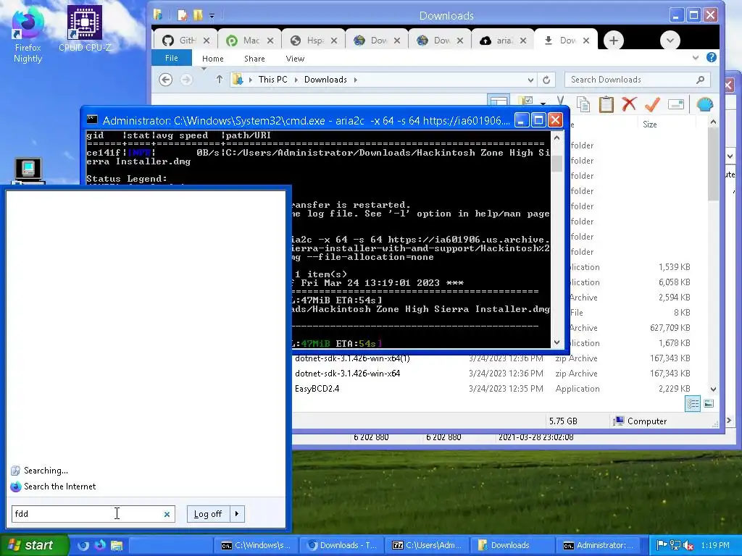Expand the breadcrumb arrow after Downloads
The height and width of the screenshot is (556, 742).
pyautogui.click(x=355, y=80)
